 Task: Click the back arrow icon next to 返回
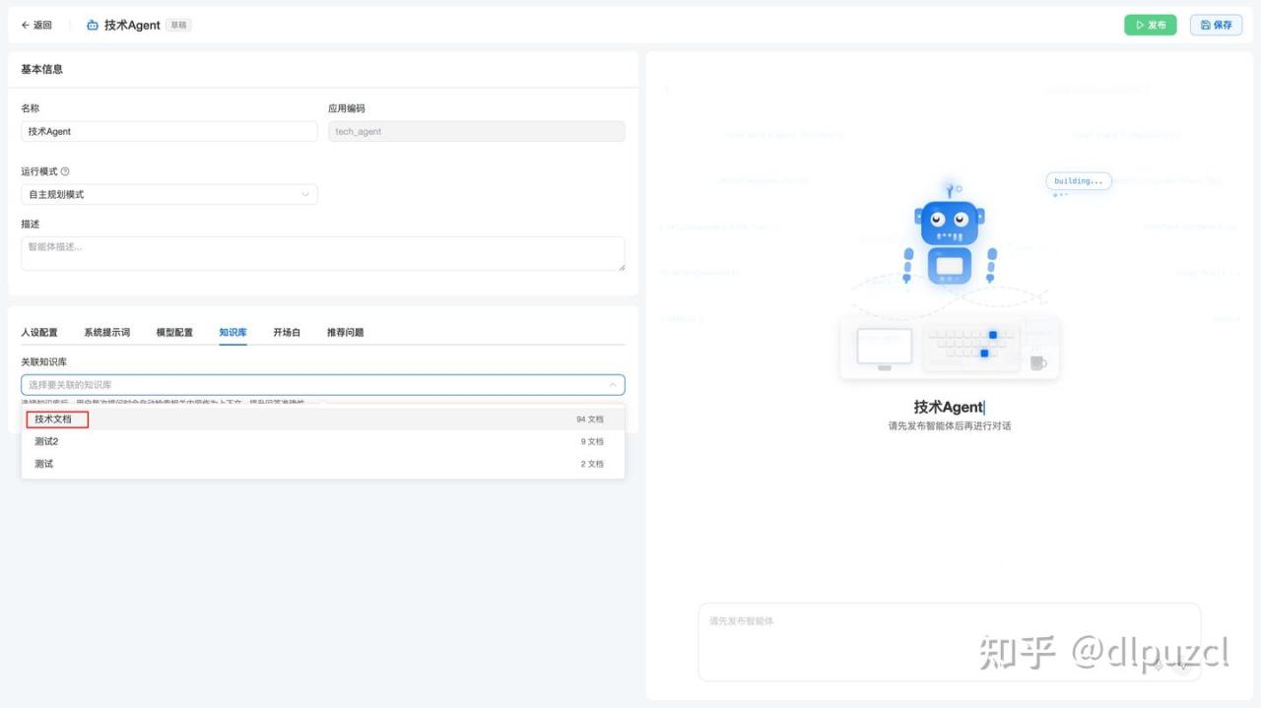pos(26,26)
